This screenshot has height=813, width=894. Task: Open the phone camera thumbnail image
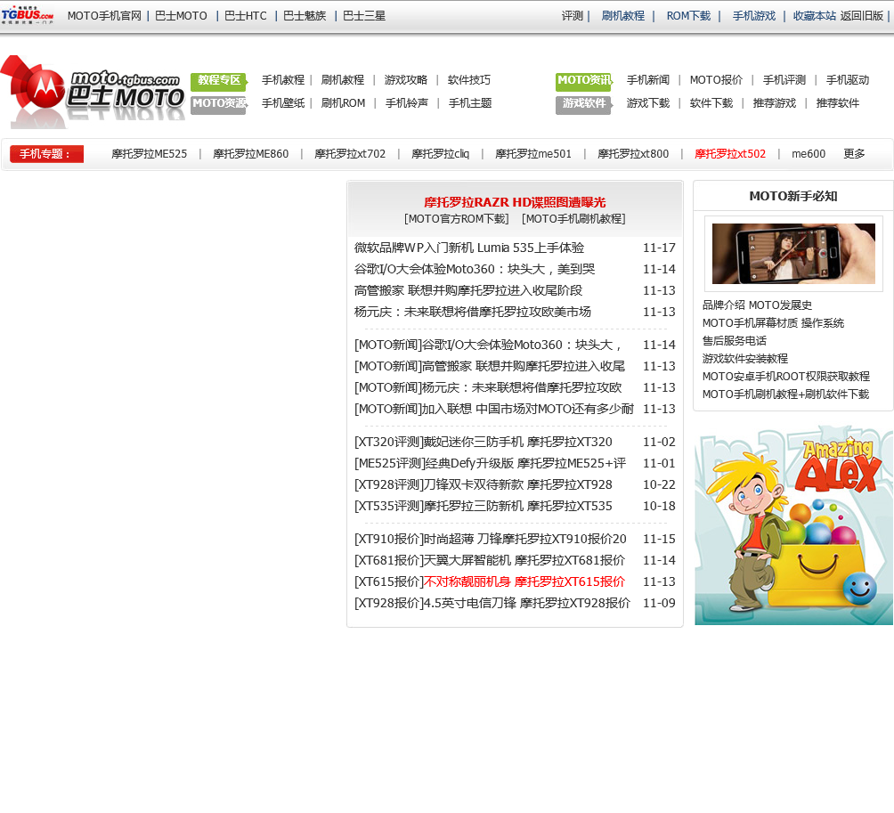click(793, 254)
